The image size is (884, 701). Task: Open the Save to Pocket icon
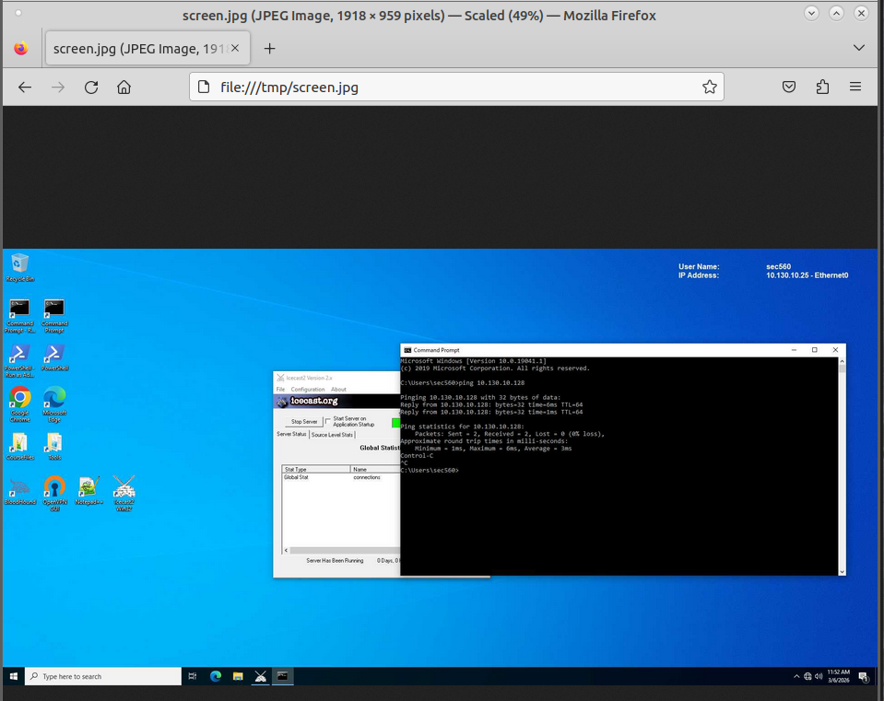point(789,87)
